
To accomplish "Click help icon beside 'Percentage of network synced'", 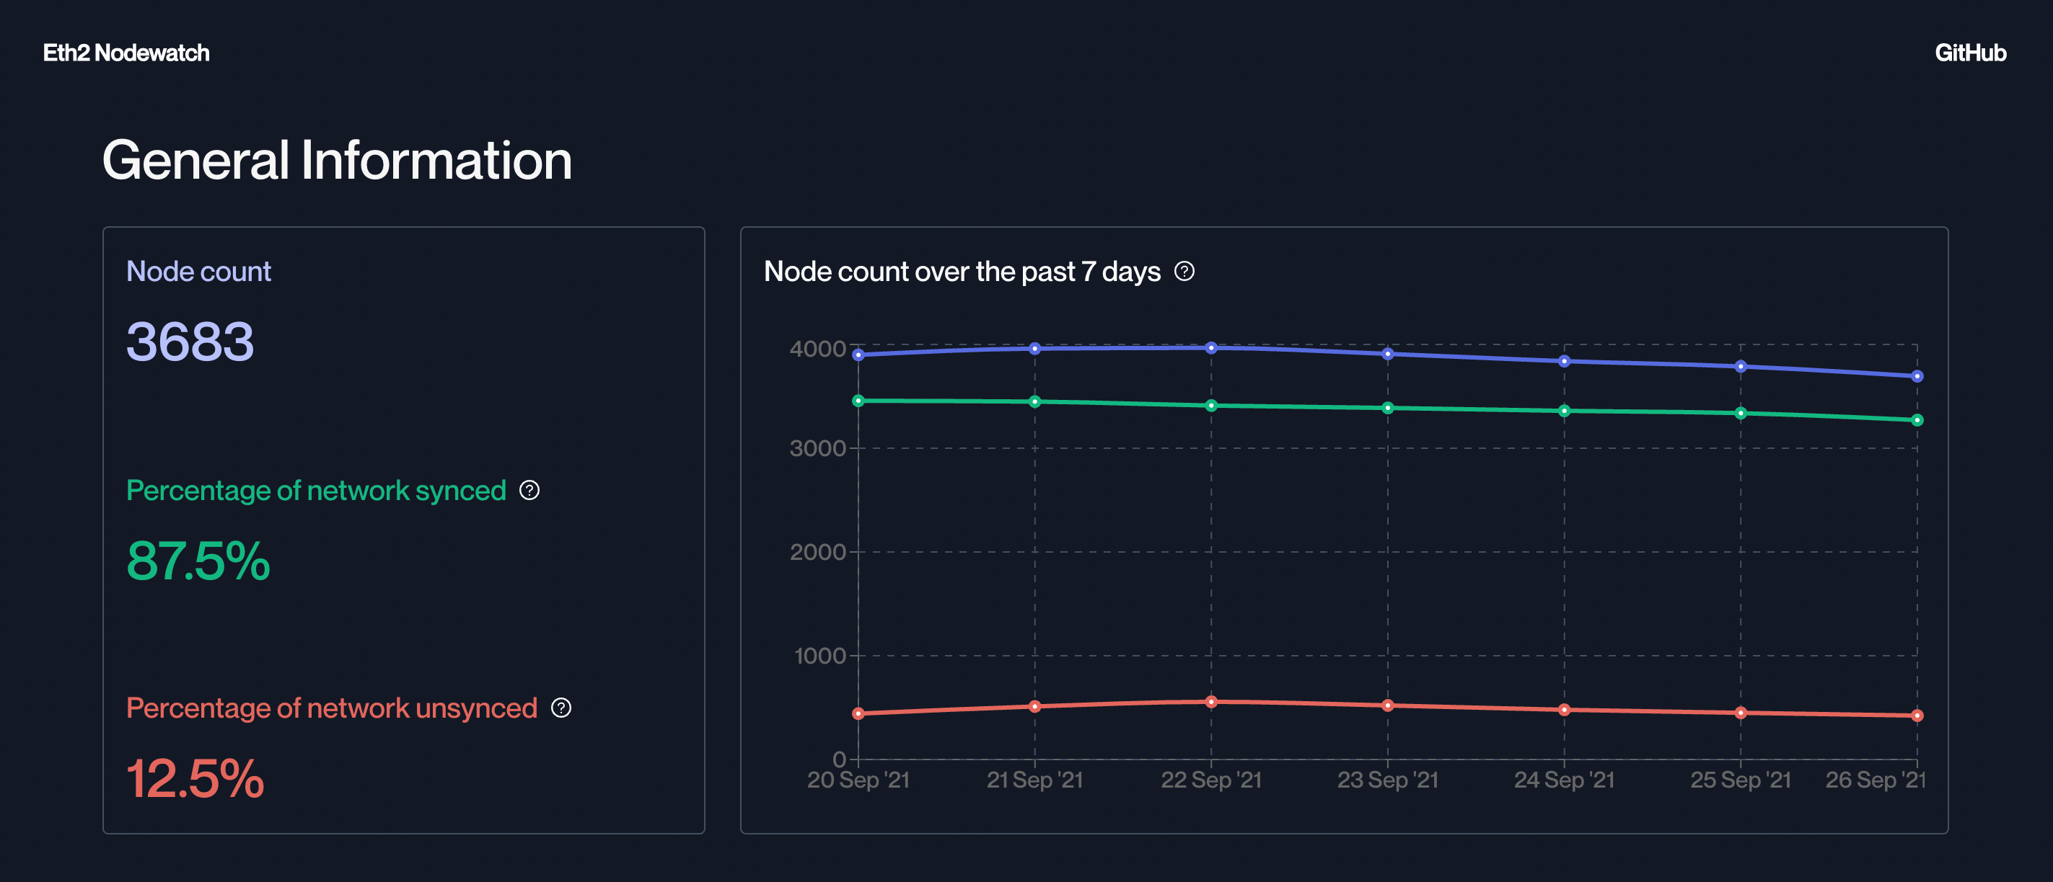I will click(529, 490).
